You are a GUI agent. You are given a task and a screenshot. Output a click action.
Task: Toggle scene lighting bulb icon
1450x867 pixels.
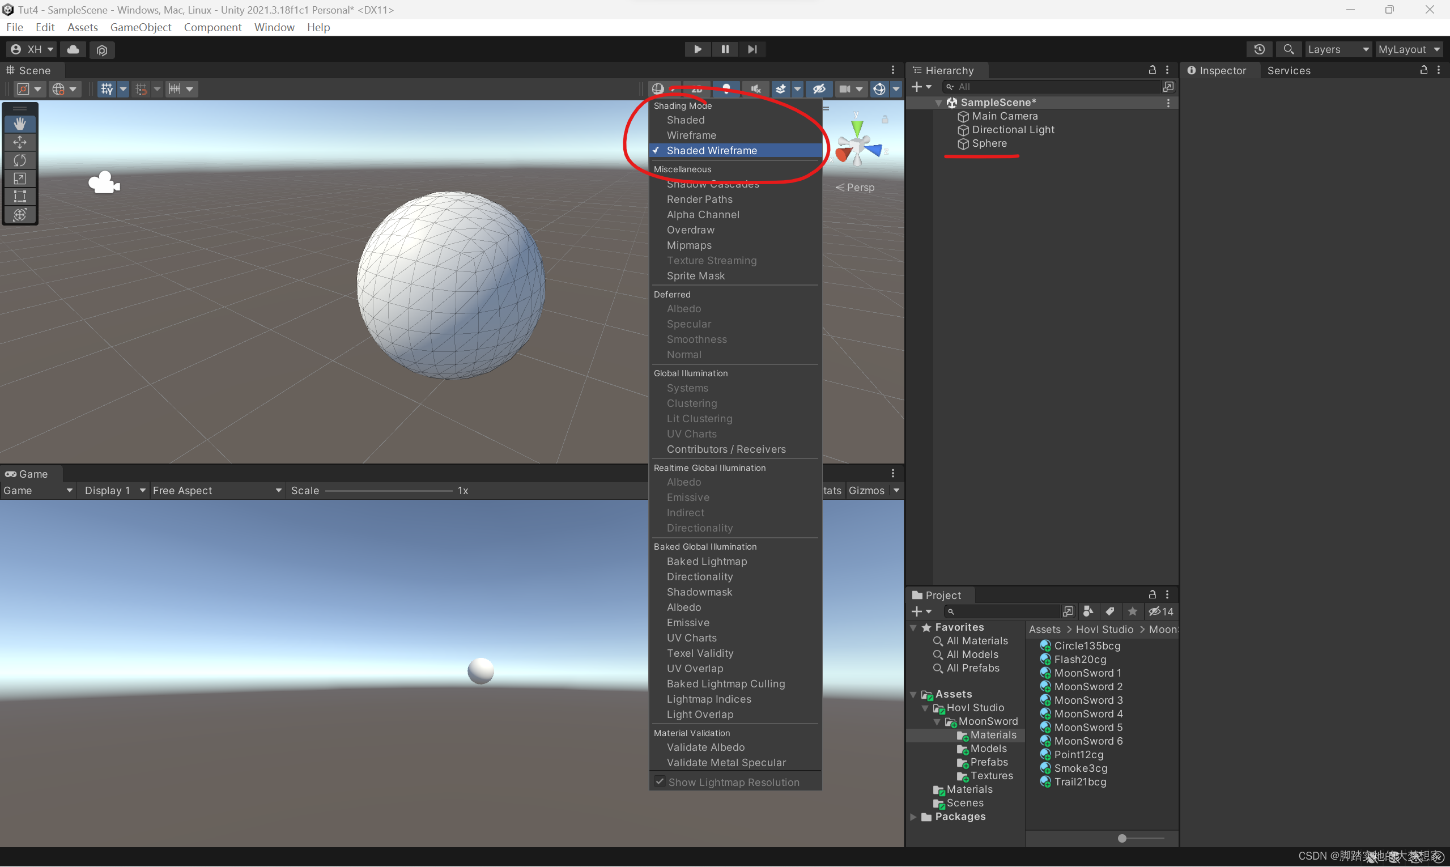[726, 89]
